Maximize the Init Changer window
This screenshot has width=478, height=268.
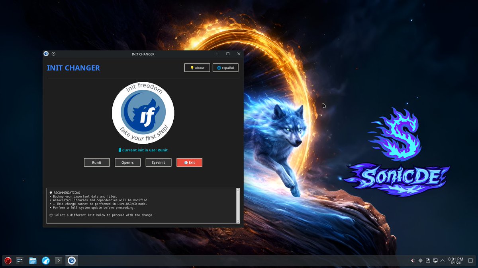(x=228, y=54)
